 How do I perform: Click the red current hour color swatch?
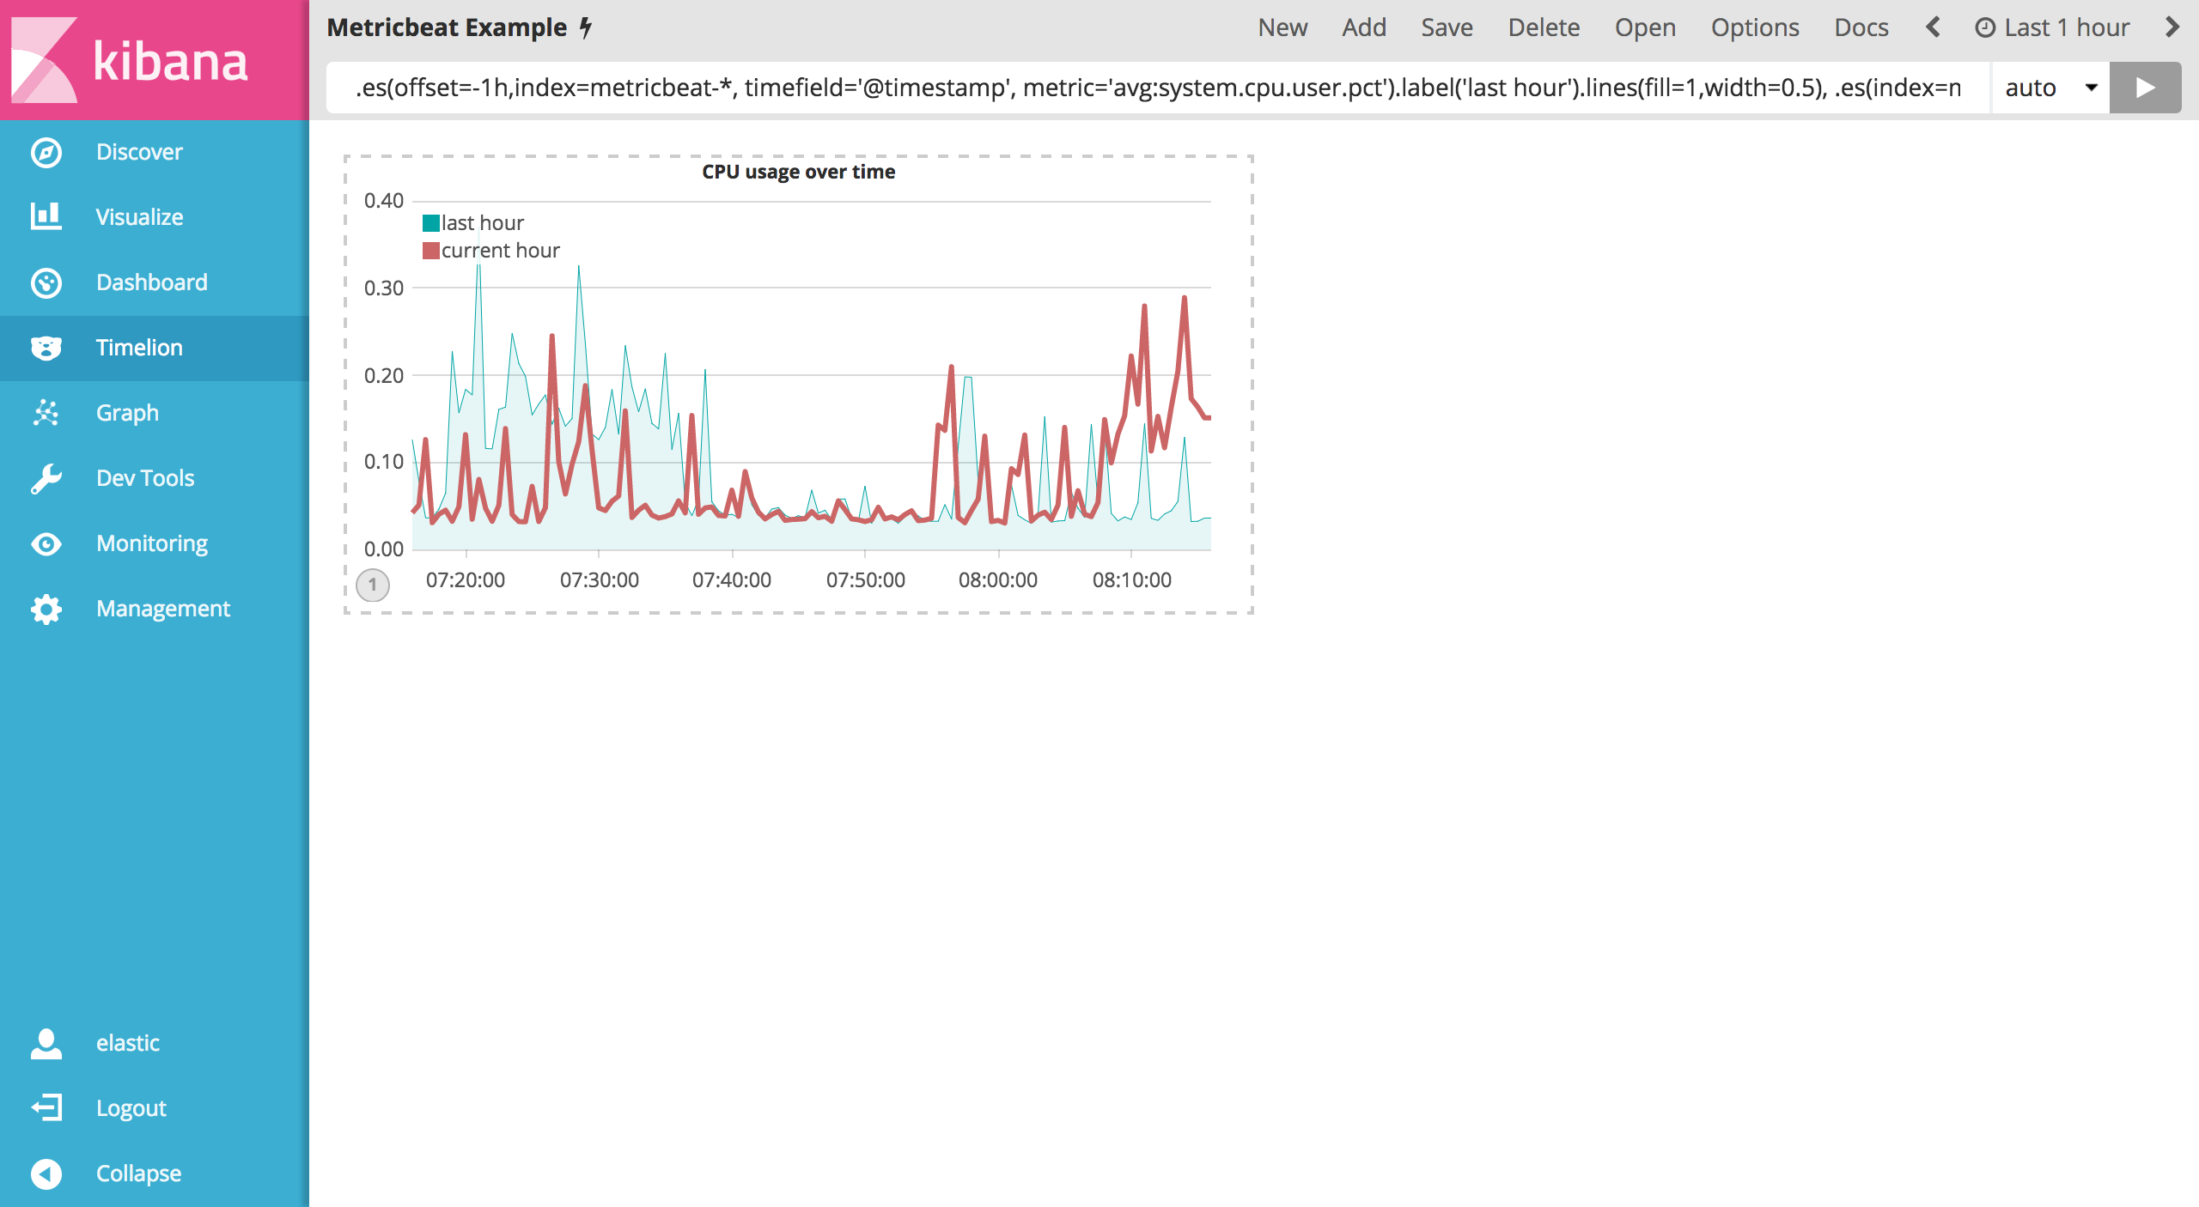point(431,251)
